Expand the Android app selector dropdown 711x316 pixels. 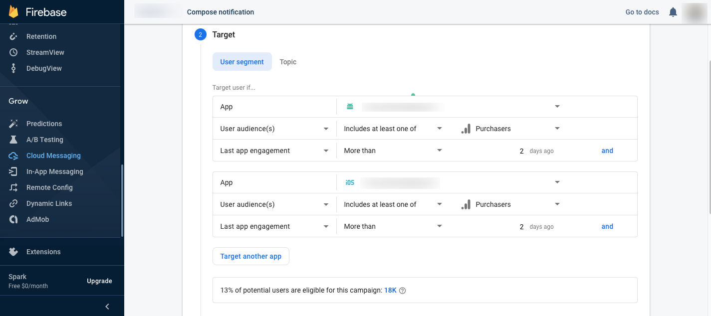point(557,107)
